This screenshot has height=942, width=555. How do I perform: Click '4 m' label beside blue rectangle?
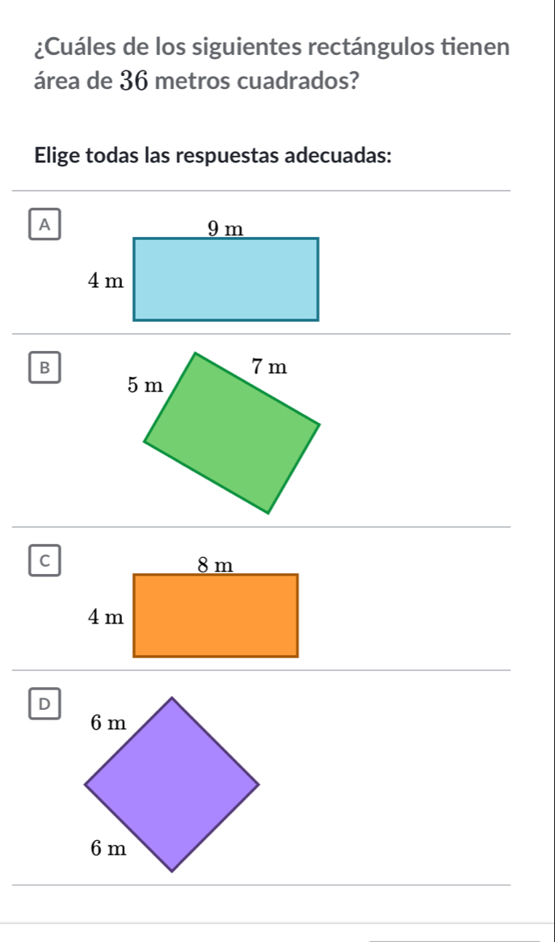106,281
